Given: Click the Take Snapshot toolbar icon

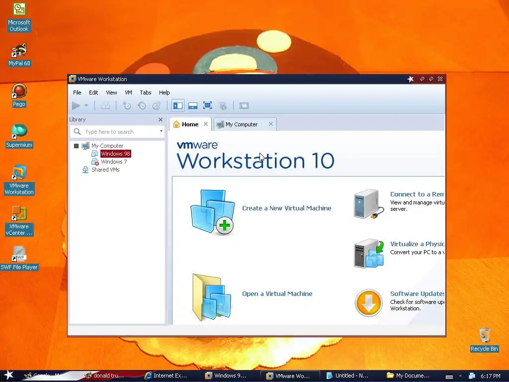Looking at the screenshot, I should (x=127, y=105).
